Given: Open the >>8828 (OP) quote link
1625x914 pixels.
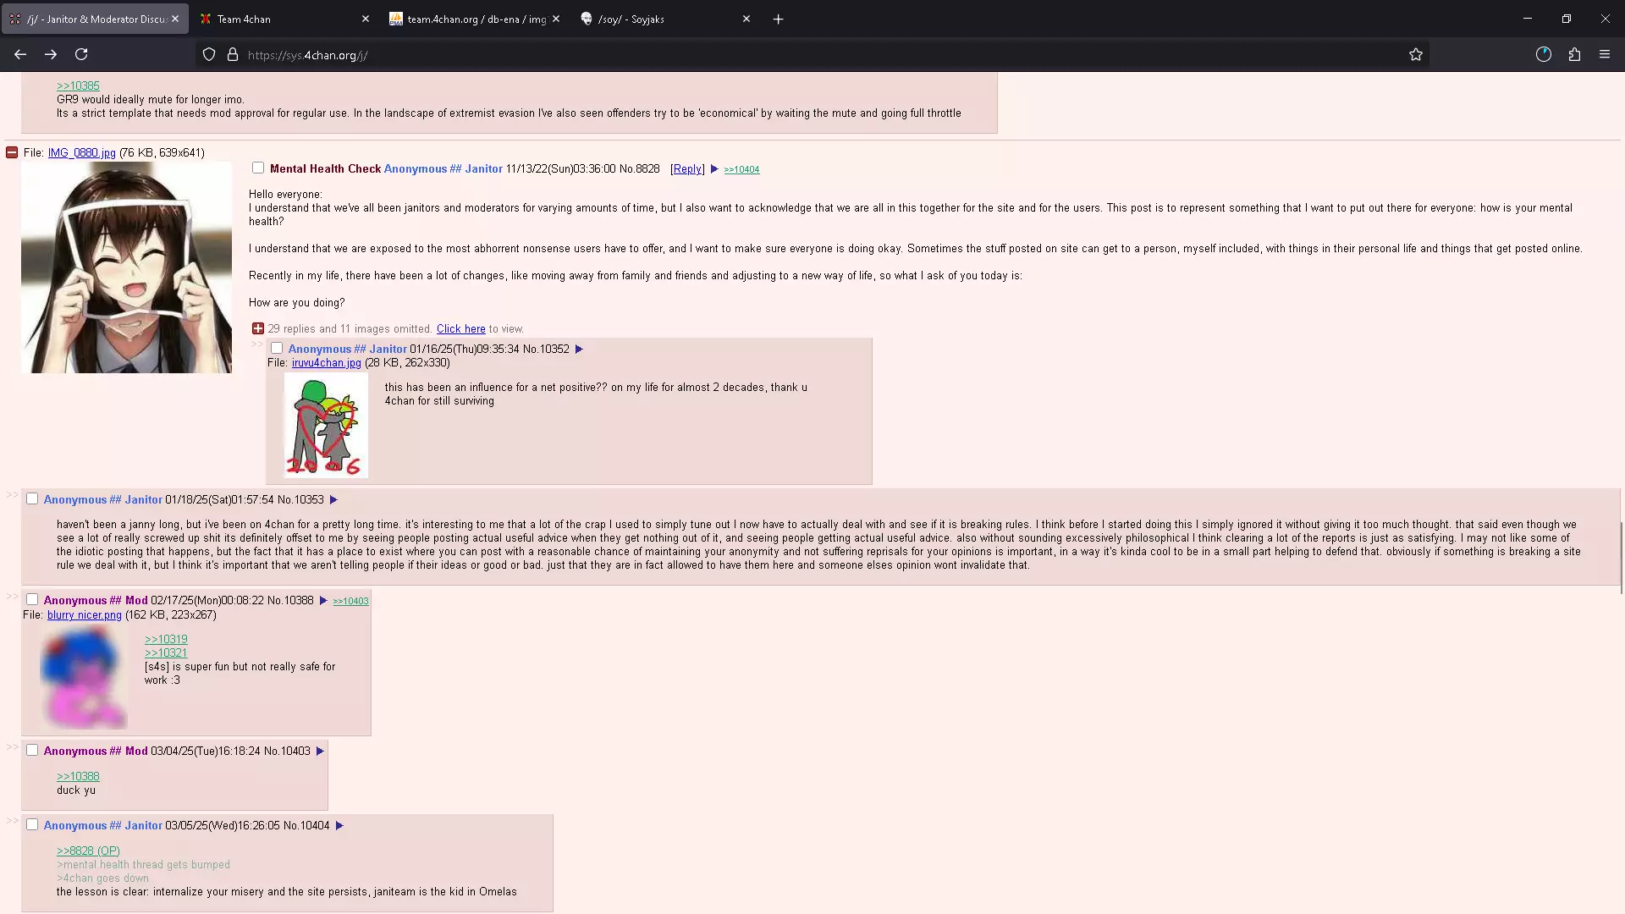Looking at the screenshot, I should pyautogui.click(x=88, y=851).
